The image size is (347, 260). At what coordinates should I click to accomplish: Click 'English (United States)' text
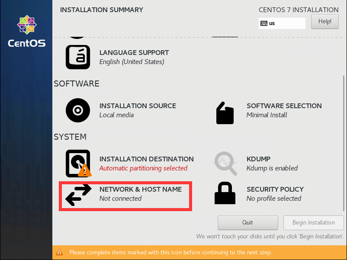click(132, 62)
